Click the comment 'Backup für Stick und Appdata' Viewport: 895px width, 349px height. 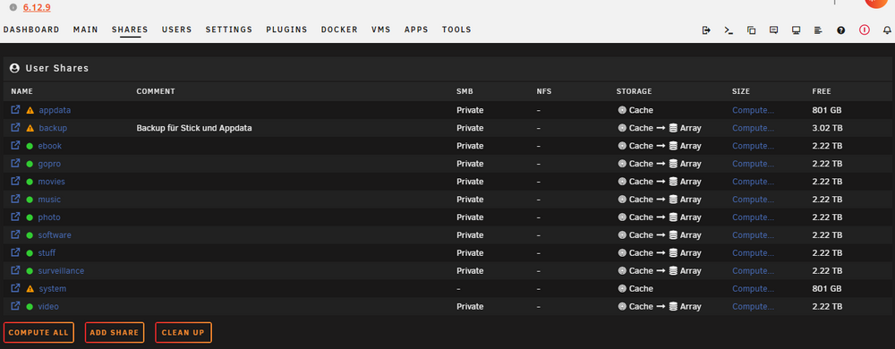point(194,128)
